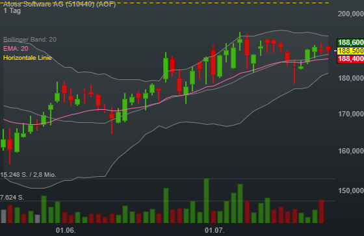Screen dimensions: 364x236
Task: Click the 7.624 S. volume scale label
Action: point(12,198)
